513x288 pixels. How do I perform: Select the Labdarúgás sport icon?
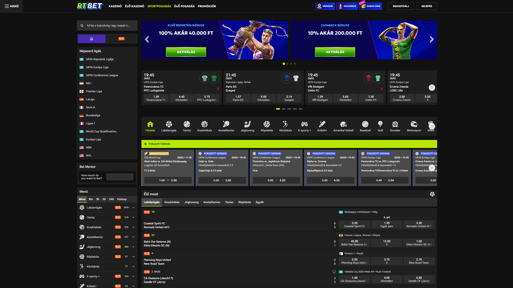(x=169, y=126)
